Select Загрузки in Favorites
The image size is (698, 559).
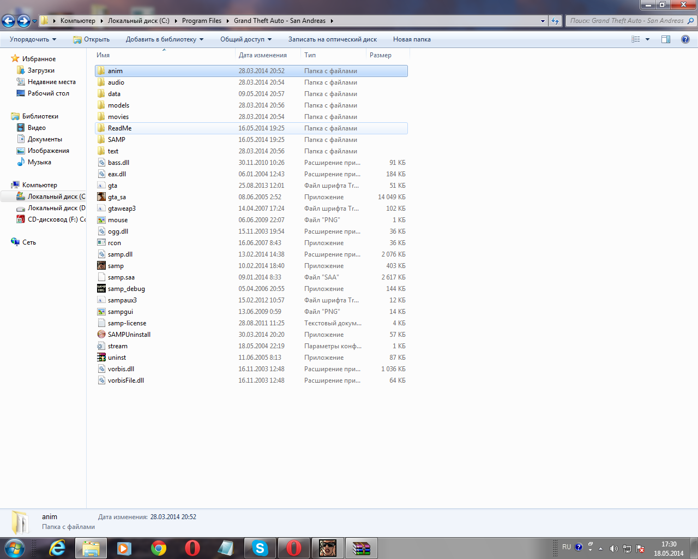41,70
